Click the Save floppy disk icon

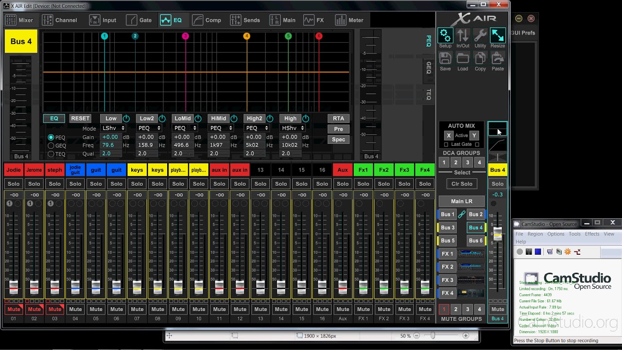pos(445,58)
